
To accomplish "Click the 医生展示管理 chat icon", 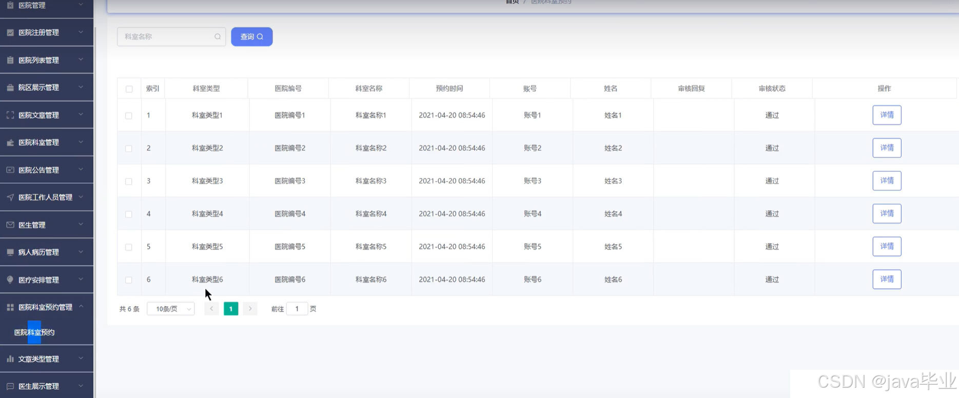I will pyautogui.click(x=10, y=386).
